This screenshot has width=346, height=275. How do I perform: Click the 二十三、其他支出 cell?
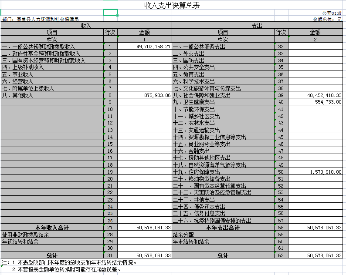pyautogui.click(x=223, y=200)
